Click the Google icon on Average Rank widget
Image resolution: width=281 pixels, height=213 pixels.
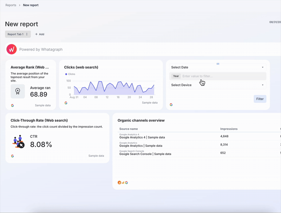[x=12, y=105]
